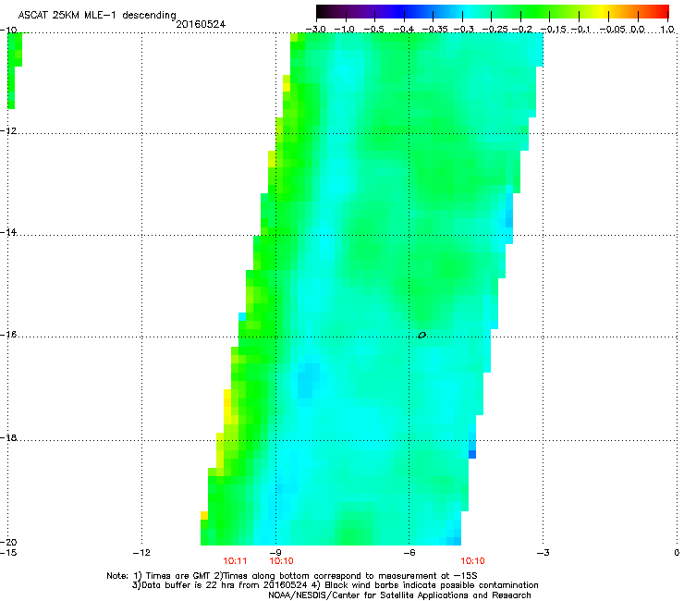Select the "-14" latitude axis label
The height and width of the screenshot is (601, 684).
coord(8,232)
